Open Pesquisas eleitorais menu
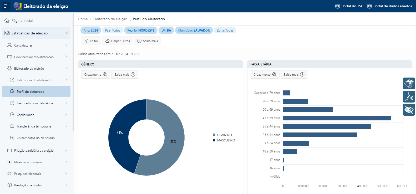The height and width of the screenshot is (194, 416). click(x=36, y=173)
